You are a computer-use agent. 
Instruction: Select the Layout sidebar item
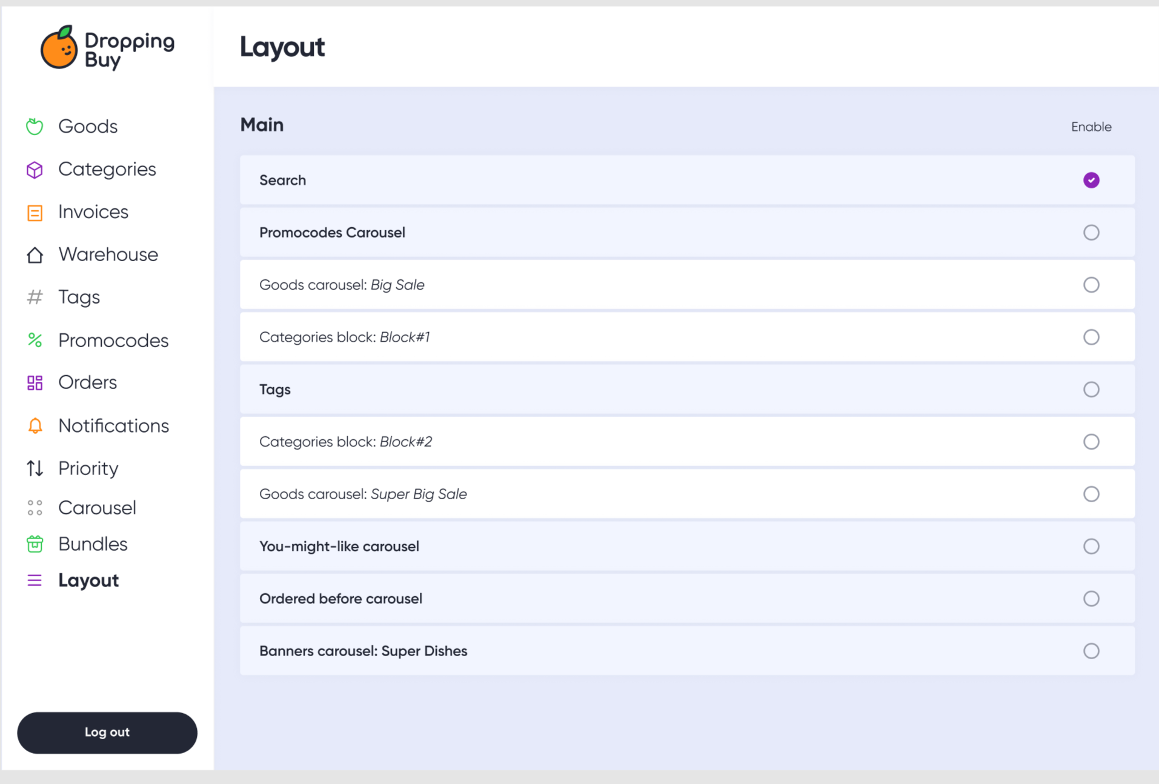pos(88,580)
